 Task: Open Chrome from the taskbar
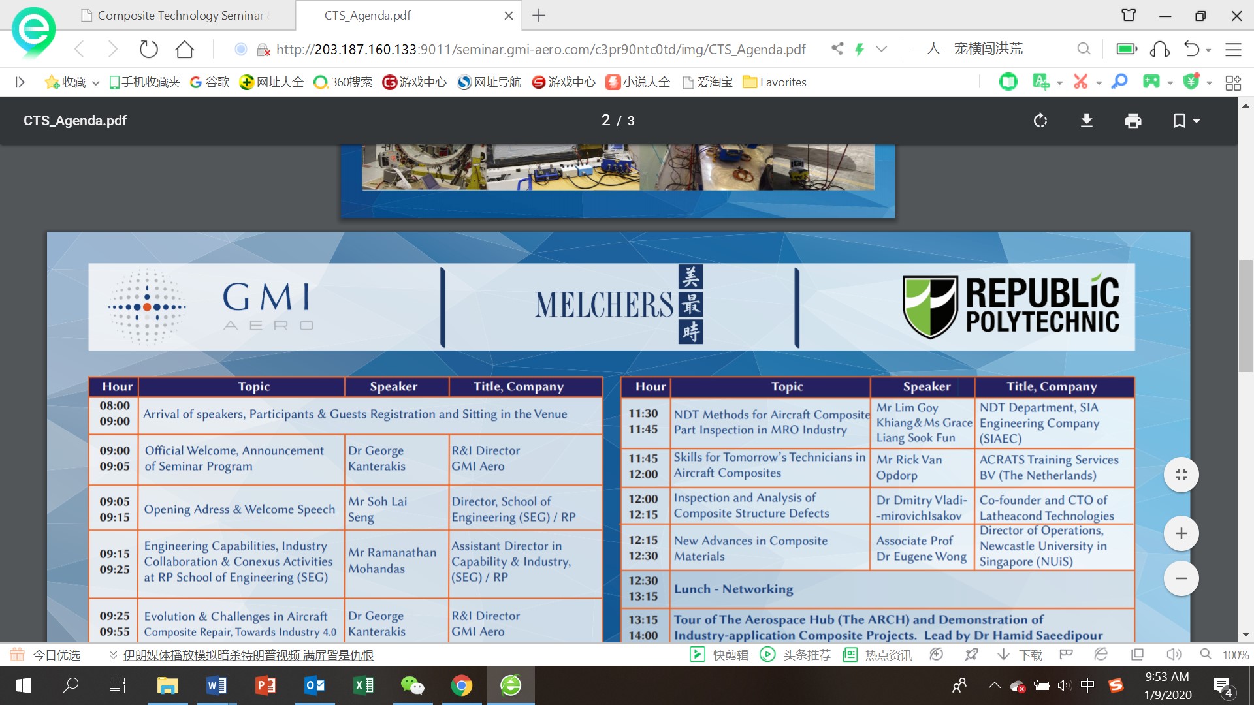[461, 685]
